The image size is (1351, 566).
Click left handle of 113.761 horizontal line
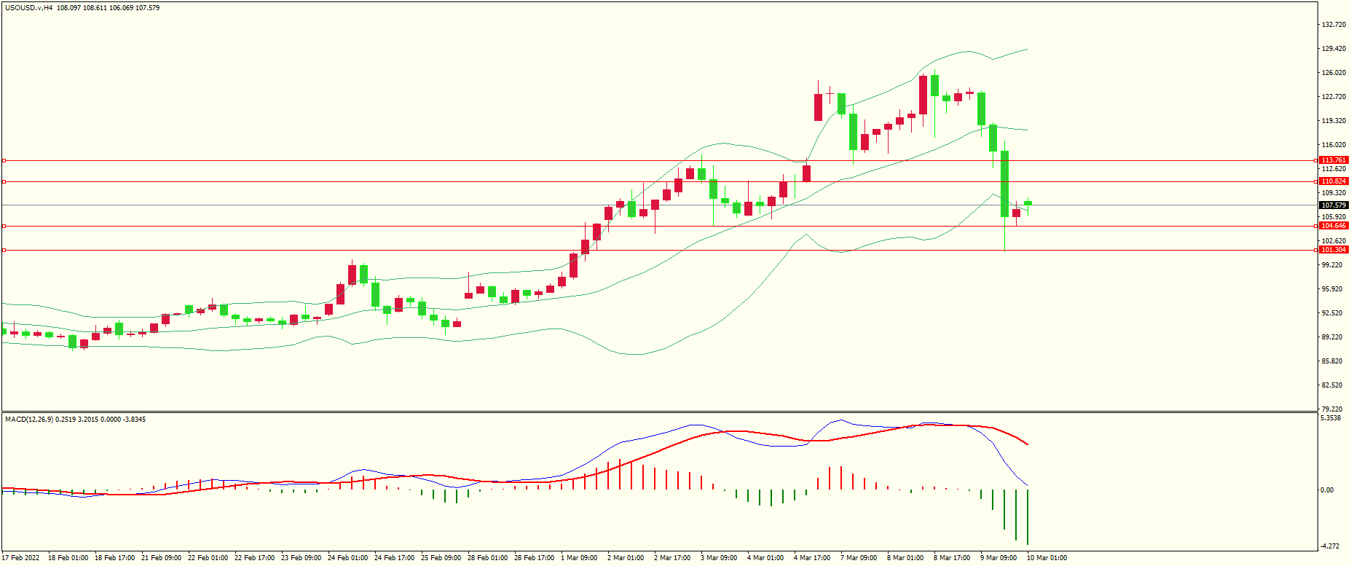[4, 160]
